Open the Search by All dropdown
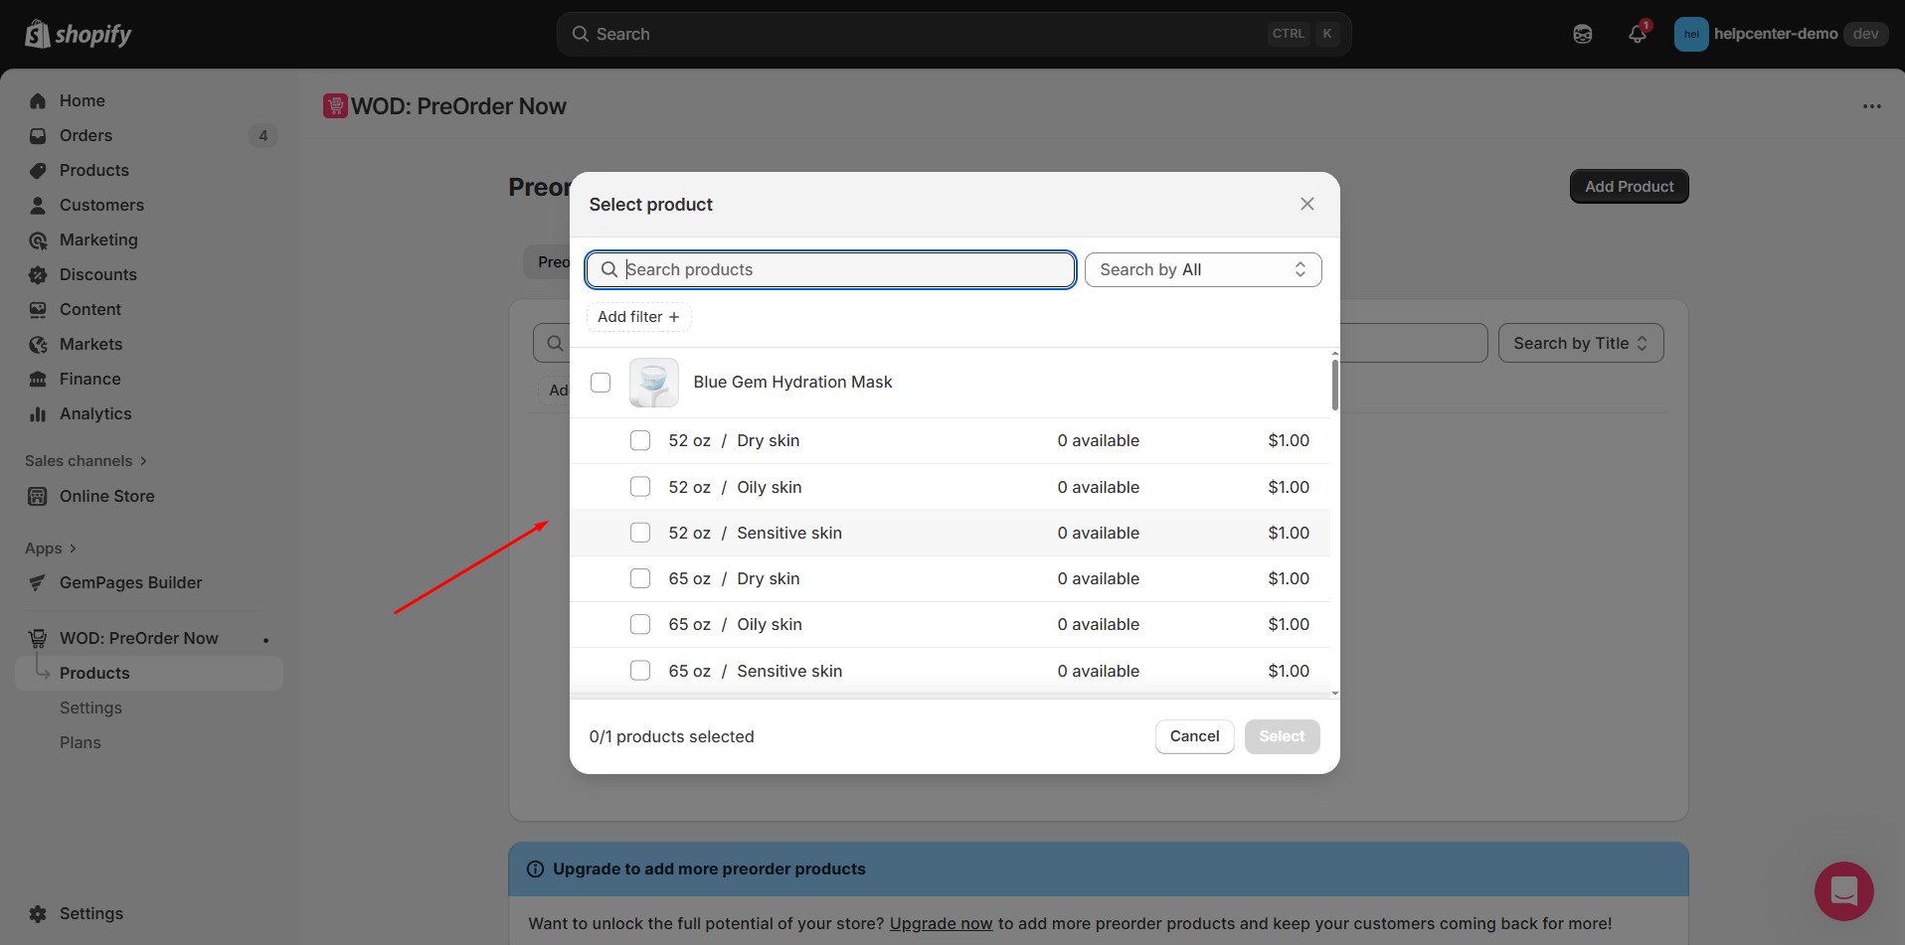This screenshot has width=1905, height=945. [x=1202, y=270]
